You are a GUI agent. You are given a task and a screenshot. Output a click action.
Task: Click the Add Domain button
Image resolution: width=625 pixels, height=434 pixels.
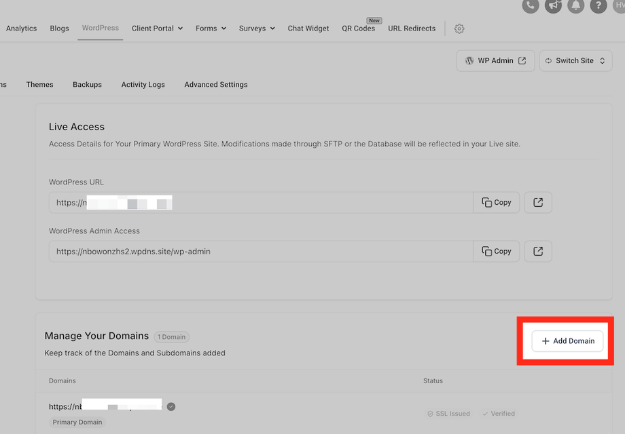[x=568, y=341]
